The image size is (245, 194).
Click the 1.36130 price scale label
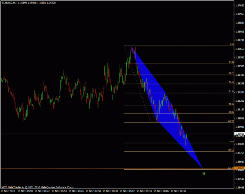click(x=240, y=110)
